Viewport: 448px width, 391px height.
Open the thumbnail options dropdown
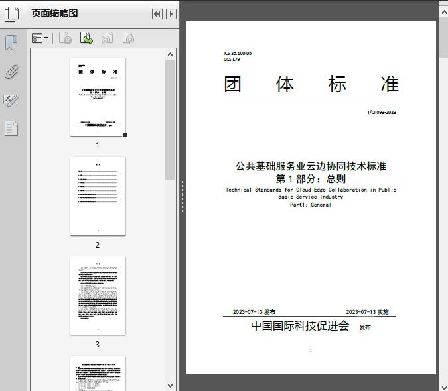coord(40,39)
